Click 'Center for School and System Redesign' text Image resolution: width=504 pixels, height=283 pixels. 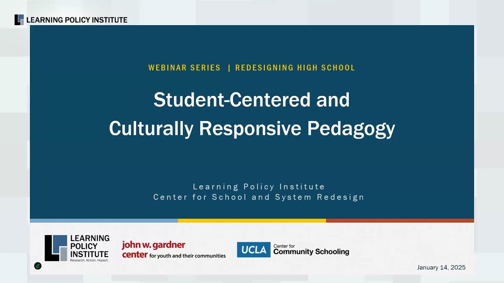point(259,197)
